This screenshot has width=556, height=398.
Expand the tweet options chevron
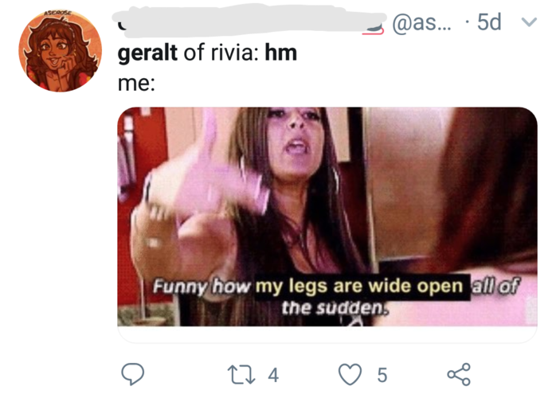pos(529,22)
